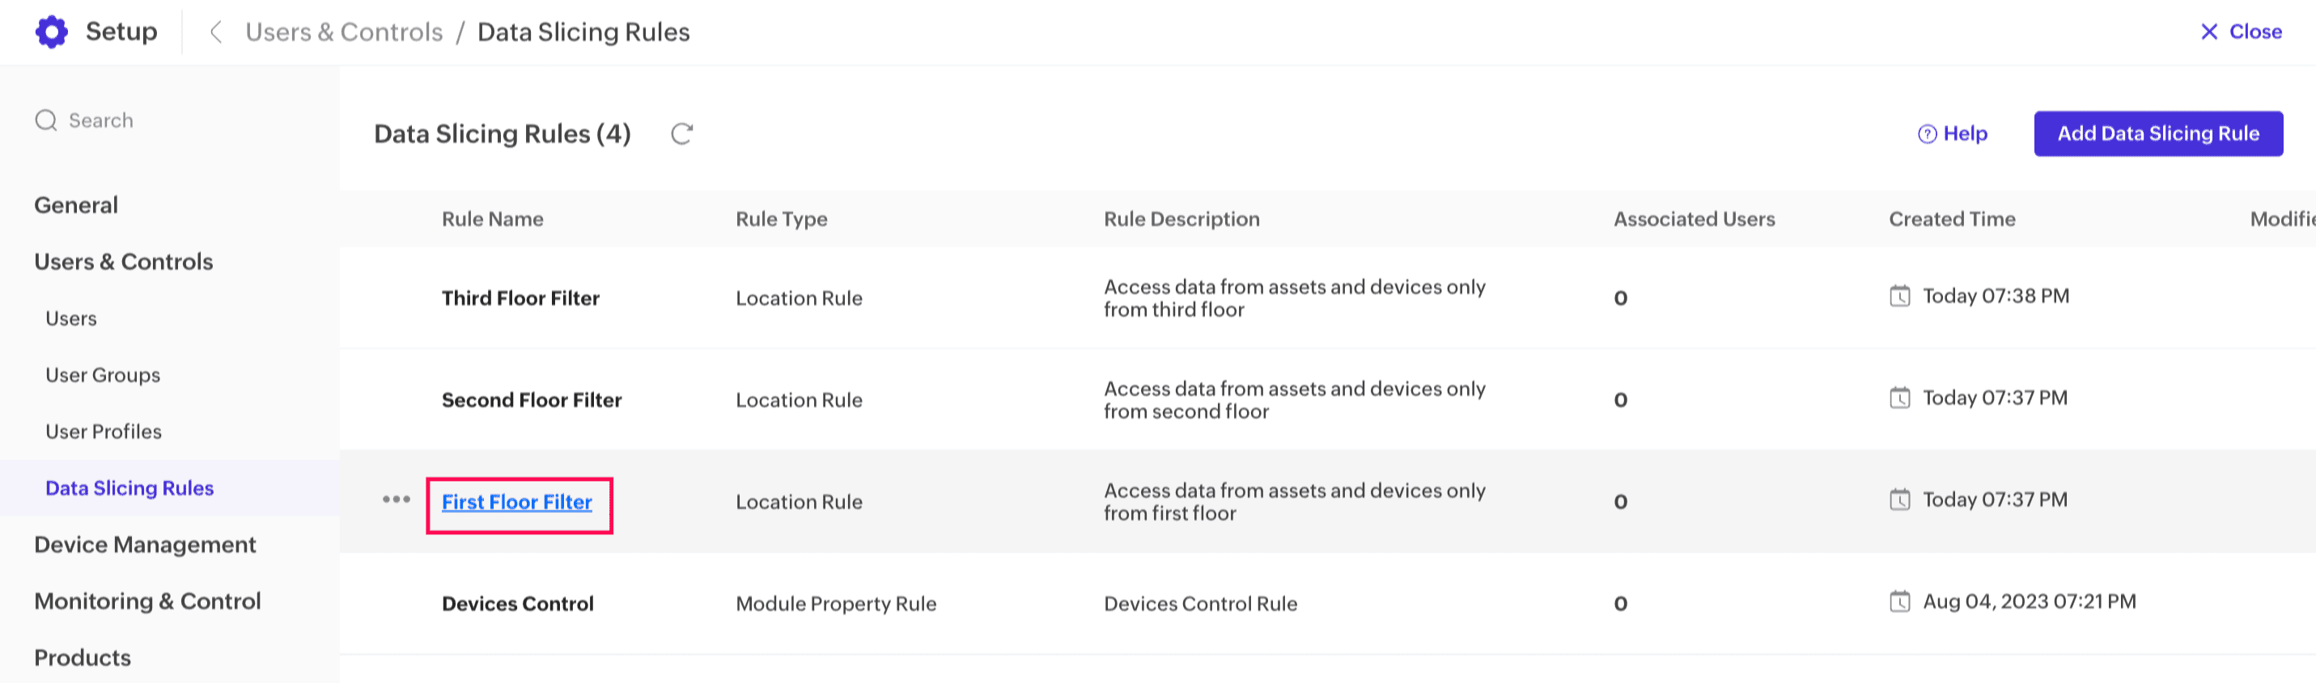Expand the General section in sidebar
2316x683 pixels.
tap(76, 204)
